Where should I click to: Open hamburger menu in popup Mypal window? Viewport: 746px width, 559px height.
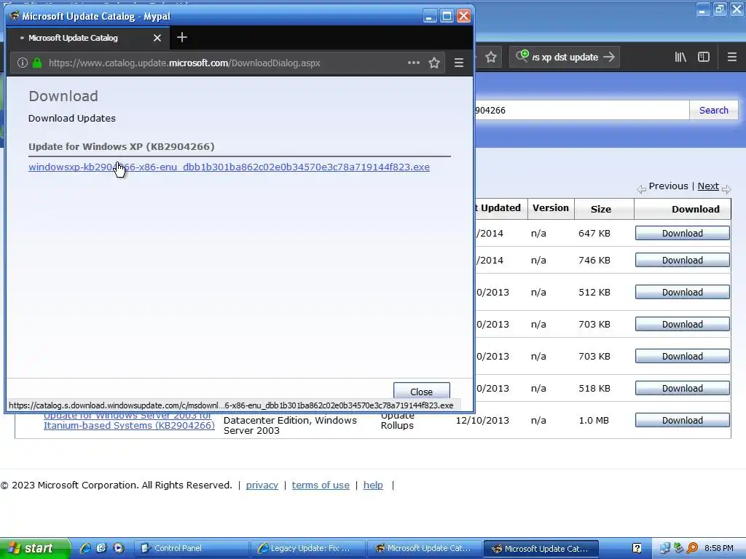[459, 63]
